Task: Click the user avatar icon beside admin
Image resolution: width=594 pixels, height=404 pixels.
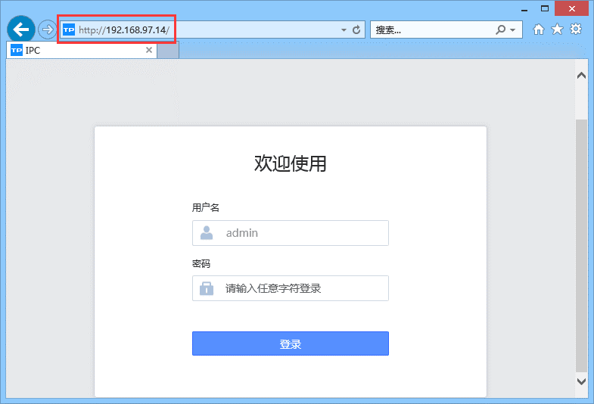Action: (x=207, y=233)
